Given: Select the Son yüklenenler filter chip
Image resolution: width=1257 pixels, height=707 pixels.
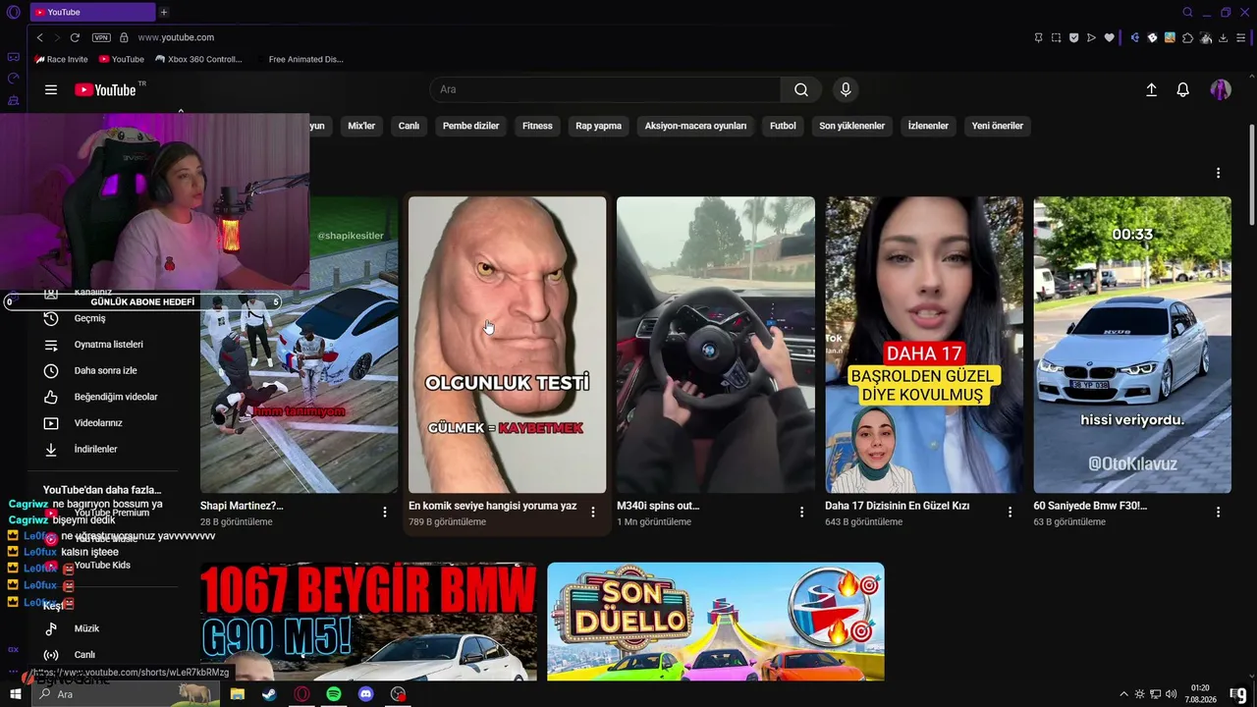Looking at the screenshot, I should [x=851, y=126].
